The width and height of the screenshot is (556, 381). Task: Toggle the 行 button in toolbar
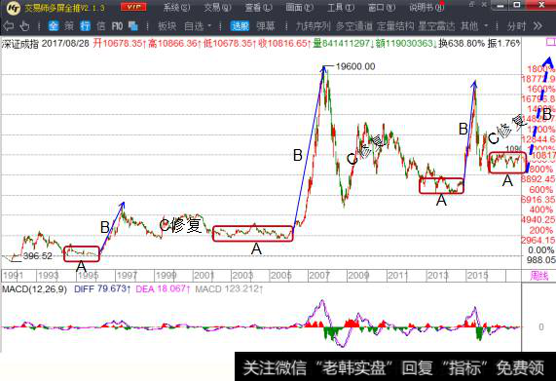(x=85, y=26)
